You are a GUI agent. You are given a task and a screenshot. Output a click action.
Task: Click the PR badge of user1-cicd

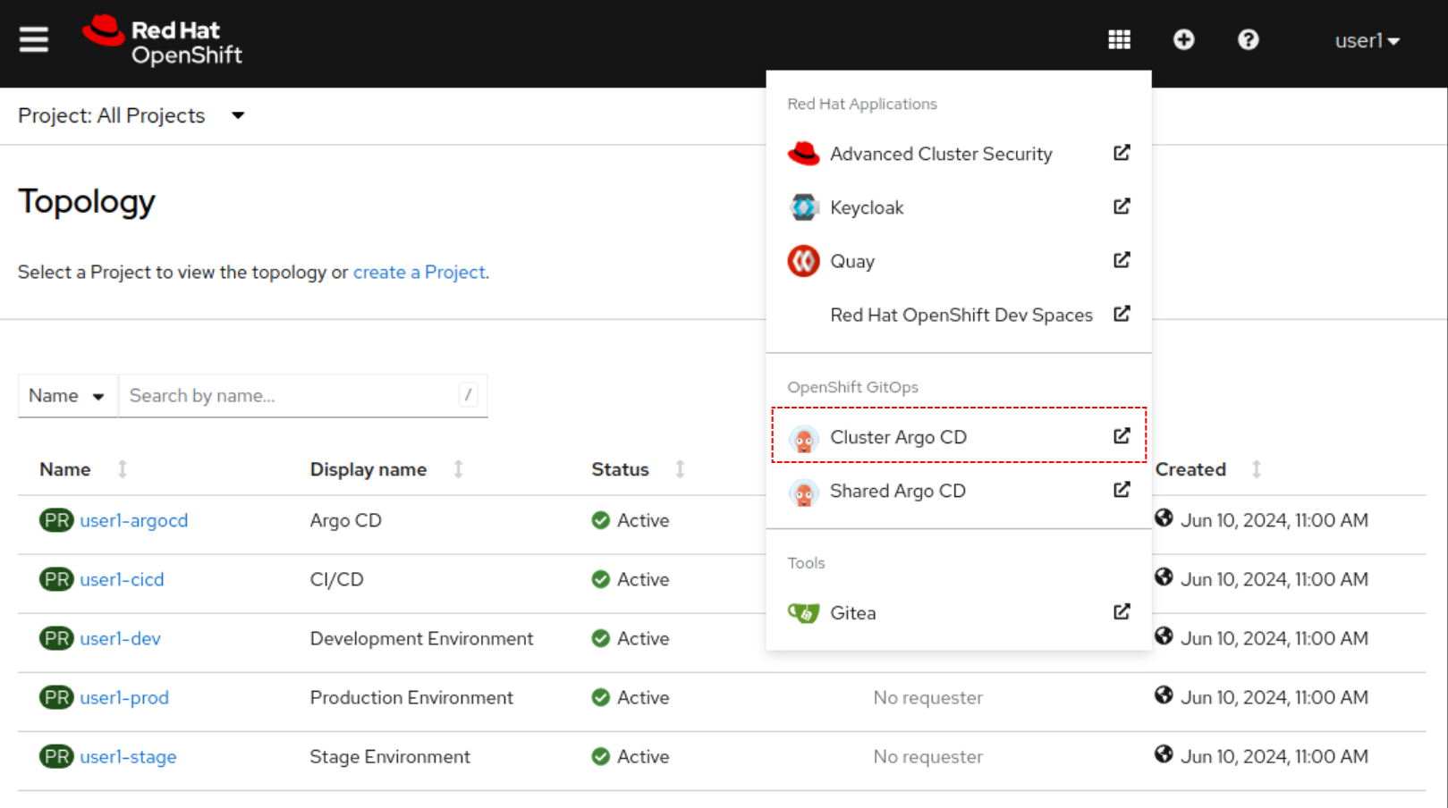[x=56, y=579]
